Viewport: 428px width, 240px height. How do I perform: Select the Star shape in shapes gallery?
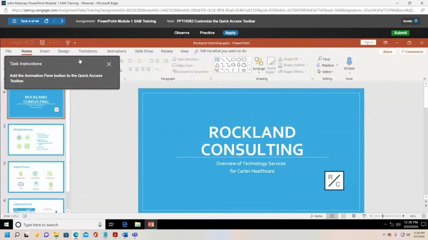click(244, 70)
